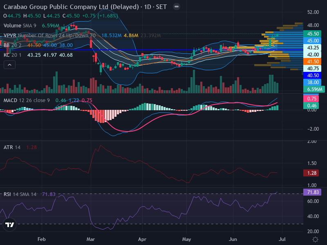
Task: Select the ATR 14 indicator legend
Action: [12, 147]
